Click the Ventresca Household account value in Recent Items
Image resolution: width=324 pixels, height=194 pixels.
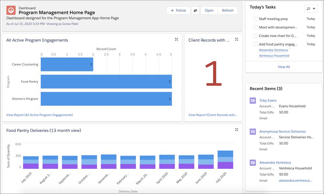(x=295, y=168)
